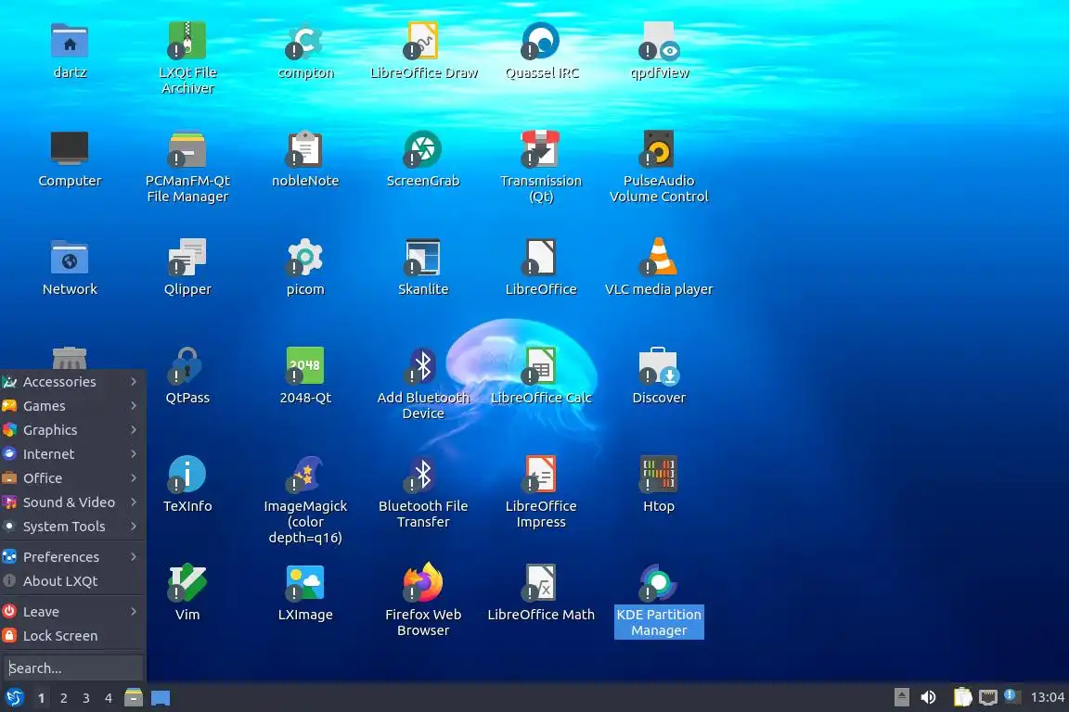Open PCManFM-Qt File Manager desktop icon
This screenshot has width=1069, height=712.
pos(187,148)
